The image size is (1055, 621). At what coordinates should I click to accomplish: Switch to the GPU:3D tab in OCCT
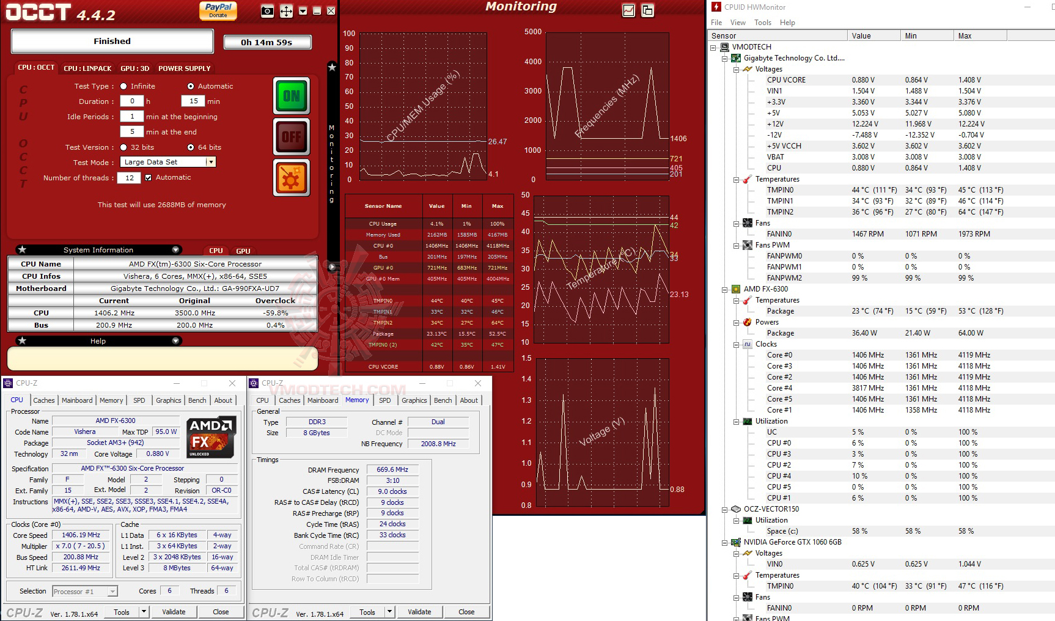tap(135, 68)
